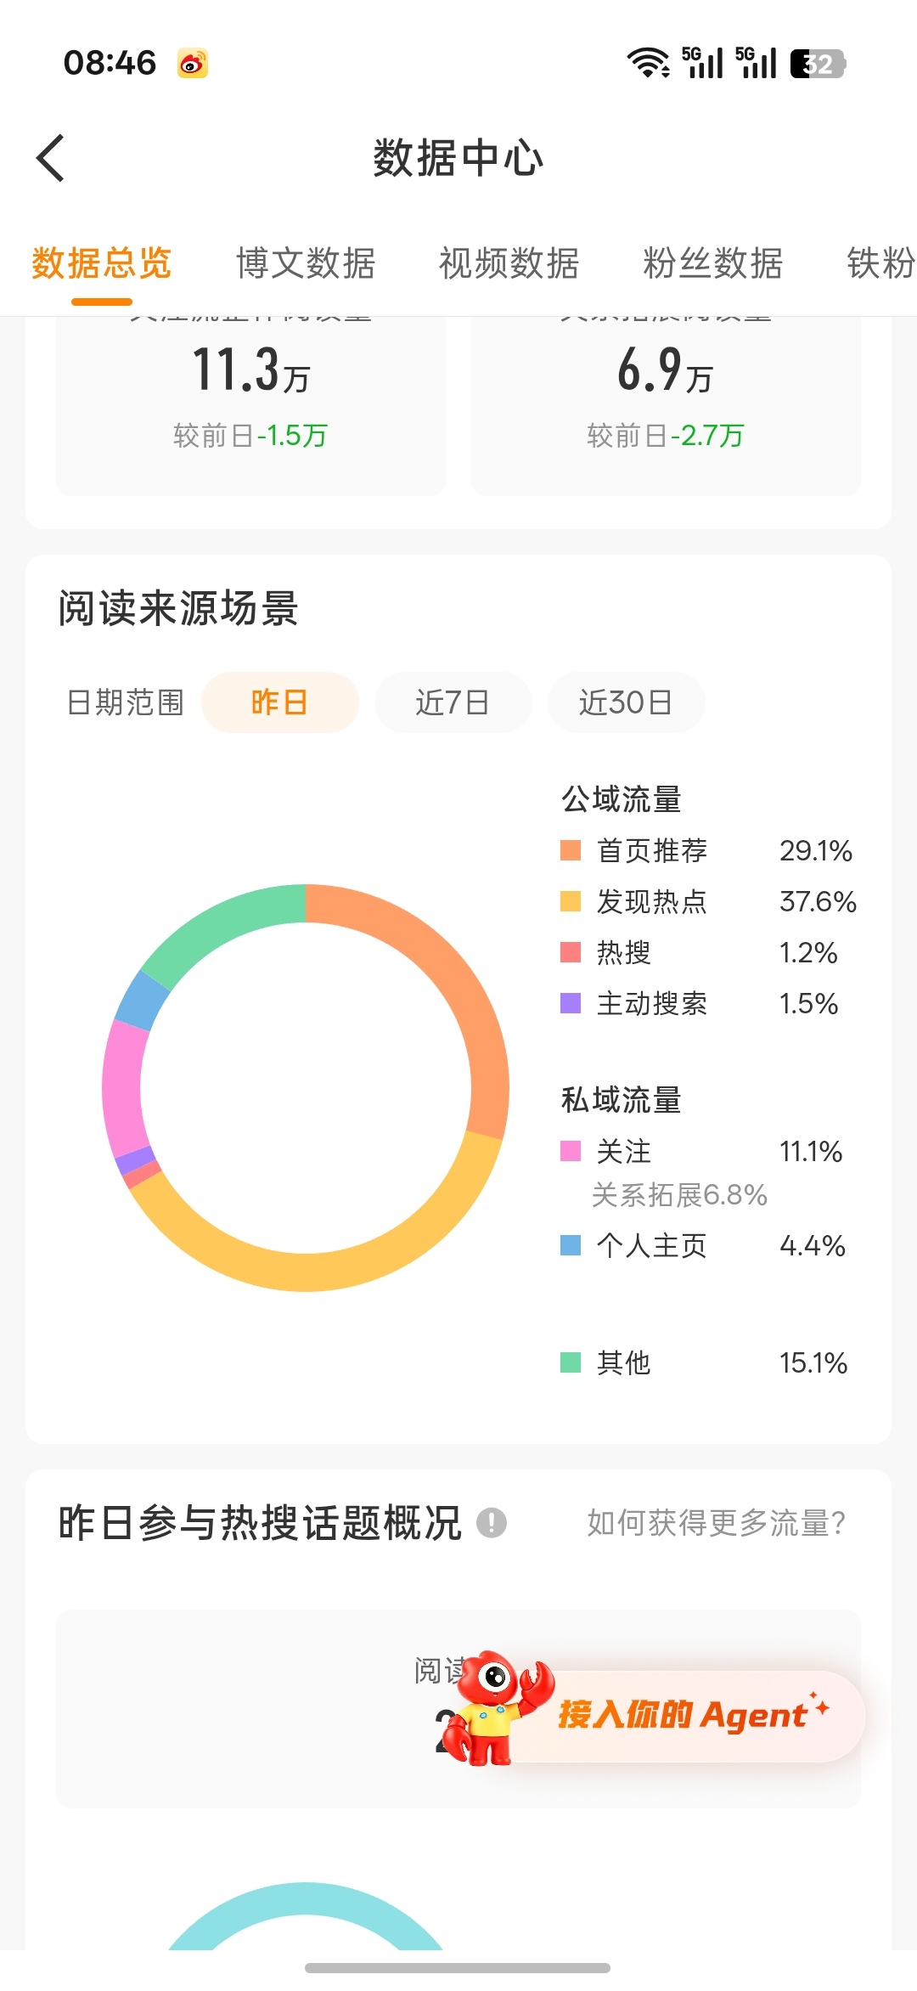Open the Weibo notification icon in status bar
The width and height of the screenshot is (917, 1991).
(193, 63)
